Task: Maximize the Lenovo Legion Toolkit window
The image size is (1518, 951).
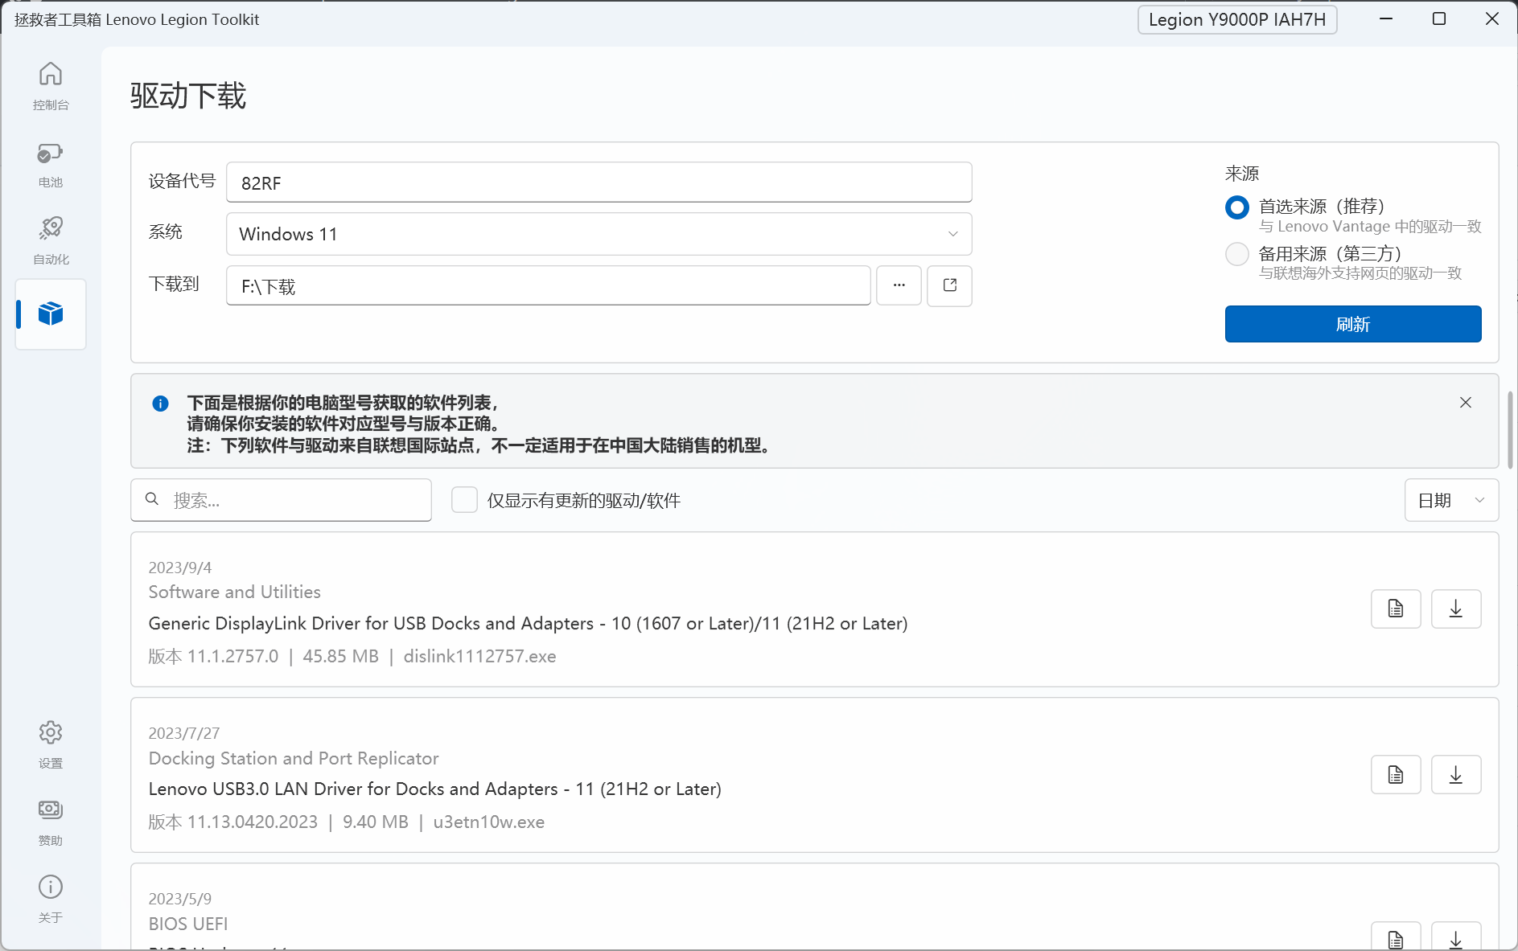Action: pos(1439,18)
